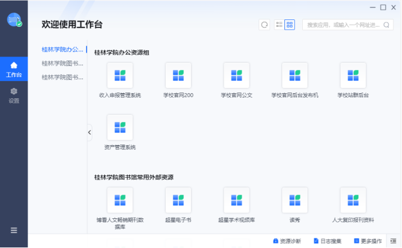Screen dimensions: 402x248
Task: Open 读秀 resource icon
Action: tap(295, 201)
